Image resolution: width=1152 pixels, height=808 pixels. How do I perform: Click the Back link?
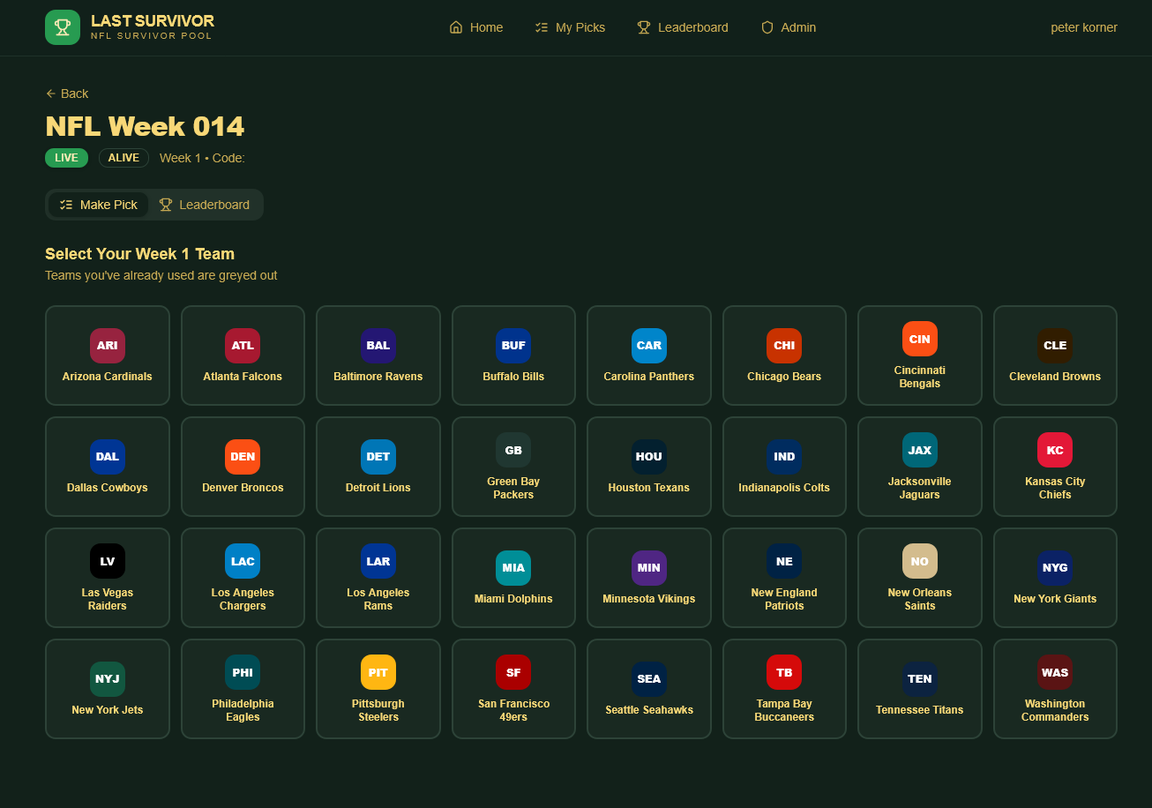click(x=67, y=94)
